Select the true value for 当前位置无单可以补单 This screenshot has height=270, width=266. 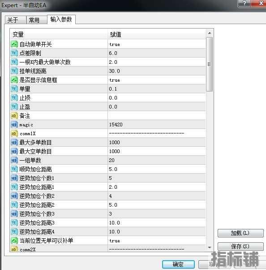(115, 241)
